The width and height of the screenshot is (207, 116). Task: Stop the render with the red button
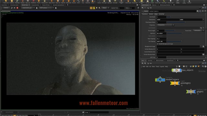(17, 8)
